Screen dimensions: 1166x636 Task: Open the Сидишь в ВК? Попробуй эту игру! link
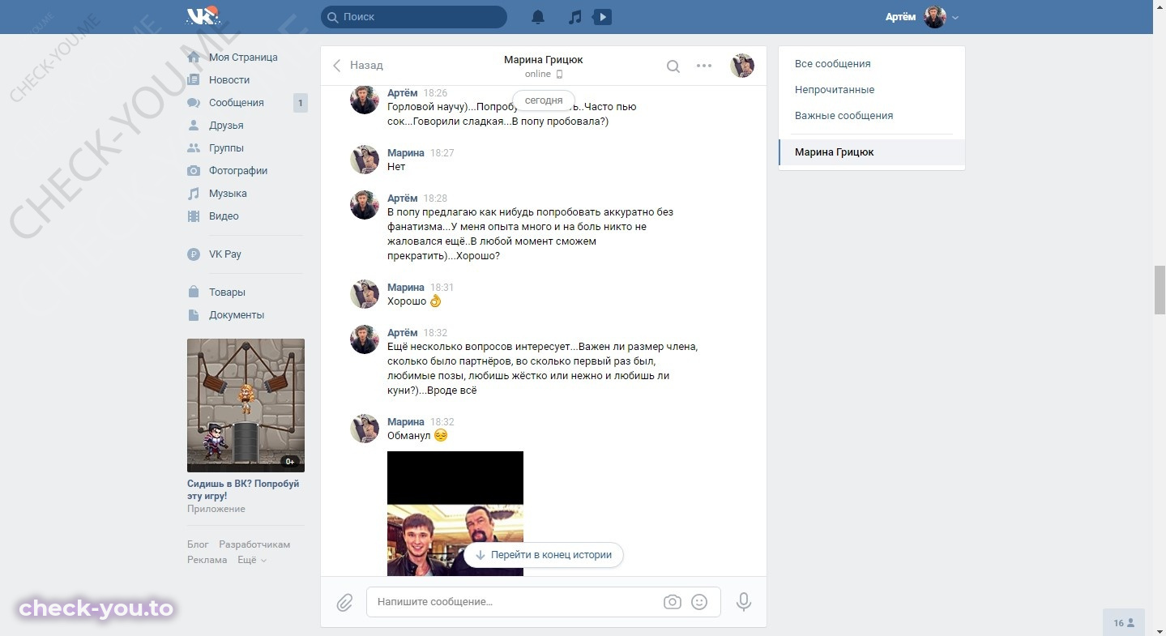[x=243, y=489]
